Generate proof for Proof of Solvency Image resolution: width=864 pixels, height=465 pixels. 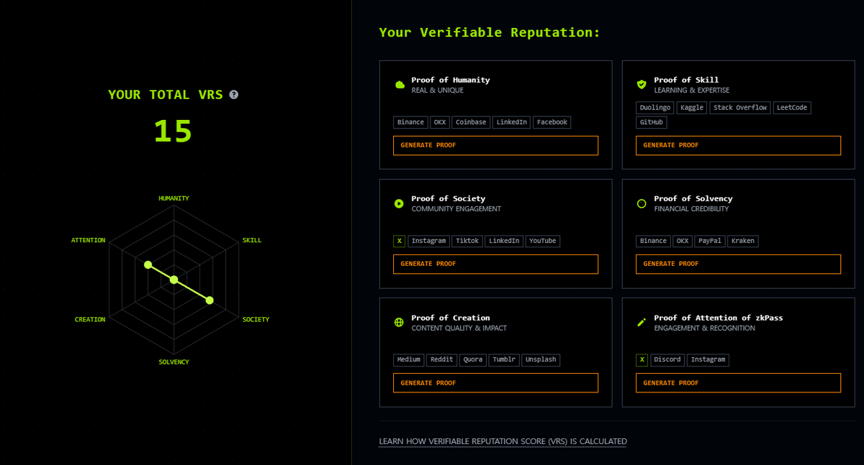point(738,264)
